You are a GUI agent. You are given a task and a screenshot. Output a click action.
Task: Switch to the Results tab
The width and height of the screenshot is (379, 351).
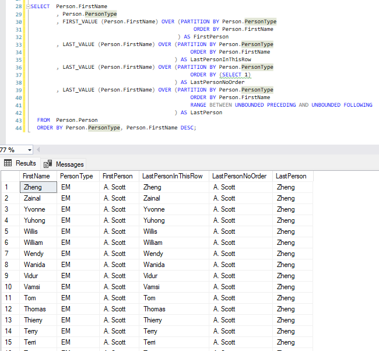[x=20, y=163]
